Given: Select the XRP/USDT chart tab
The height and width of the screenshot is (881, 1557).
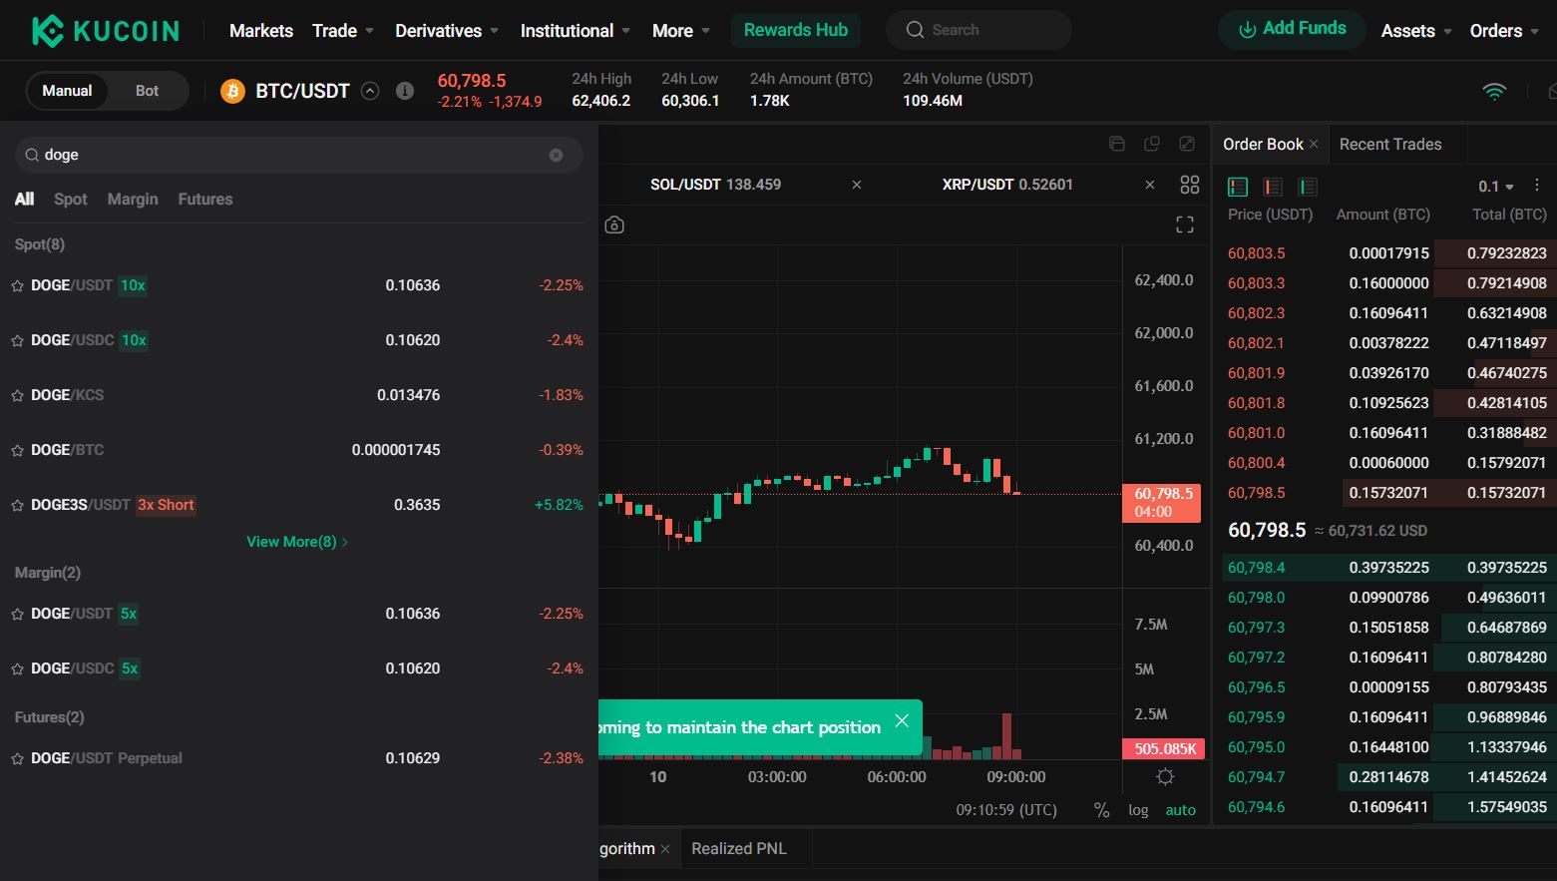Looking at the screenshot, I should 1007,185.
